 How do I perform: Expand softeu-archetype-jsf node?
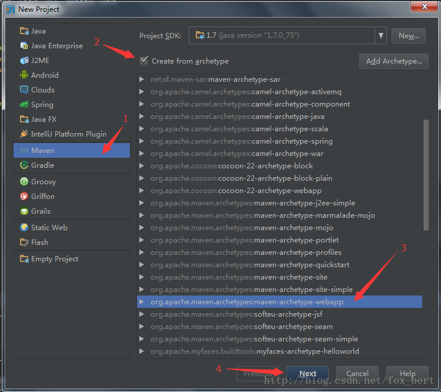(142, 314)
